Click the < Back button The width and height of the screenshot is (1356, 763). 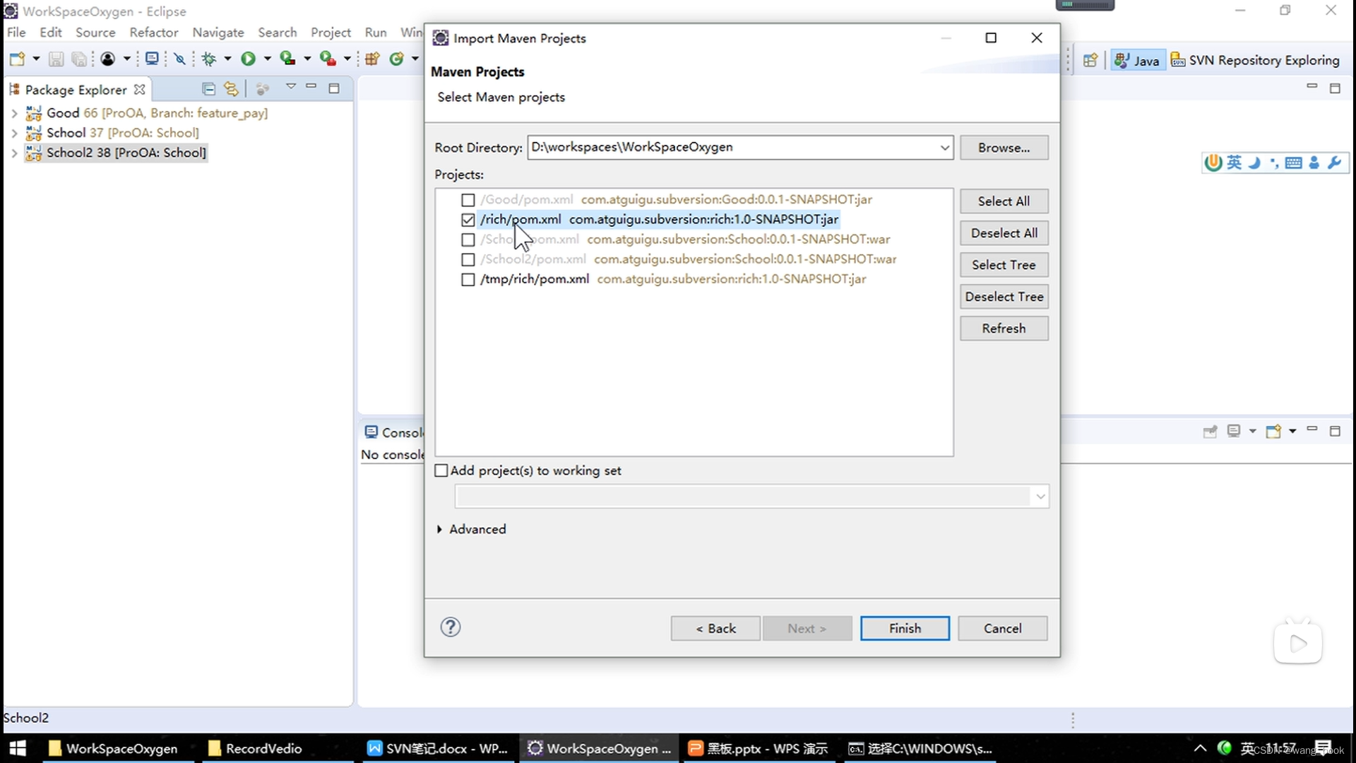(x=715, y=628)
